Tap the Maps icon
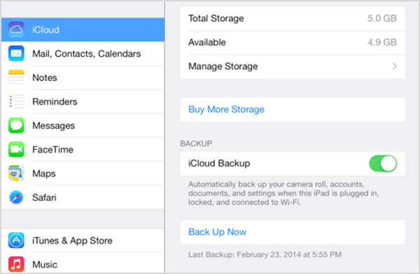This screenshot has width=420, height=274. coord(16,173)
